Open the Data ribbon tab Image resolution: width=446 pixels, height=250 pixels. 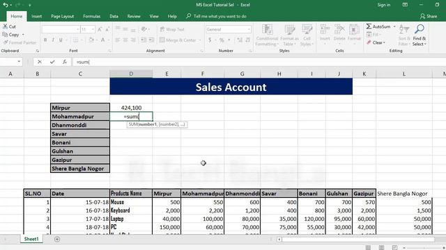coord(114,17)
